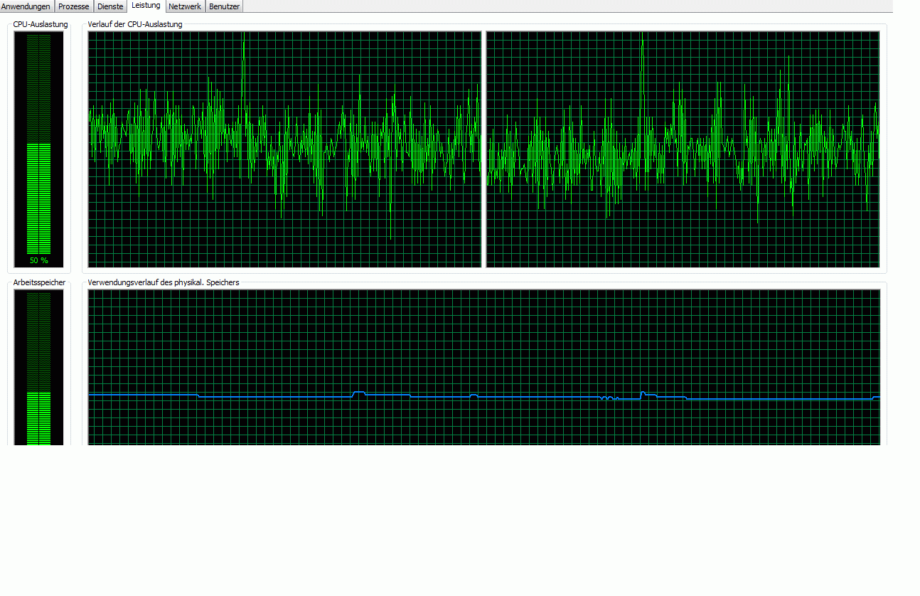
Task: Click the left CPU history graph
Action: point(284,149)
